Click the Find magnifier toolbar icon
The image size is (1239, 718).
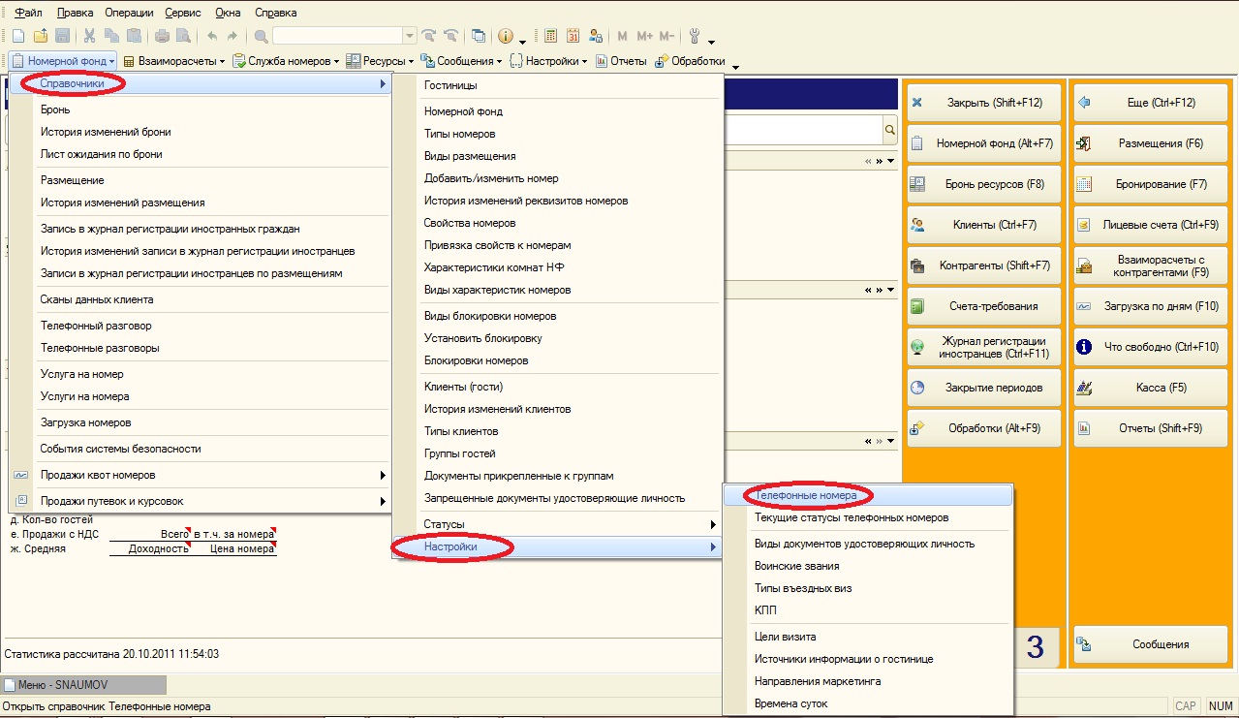[x=262, y=37]
